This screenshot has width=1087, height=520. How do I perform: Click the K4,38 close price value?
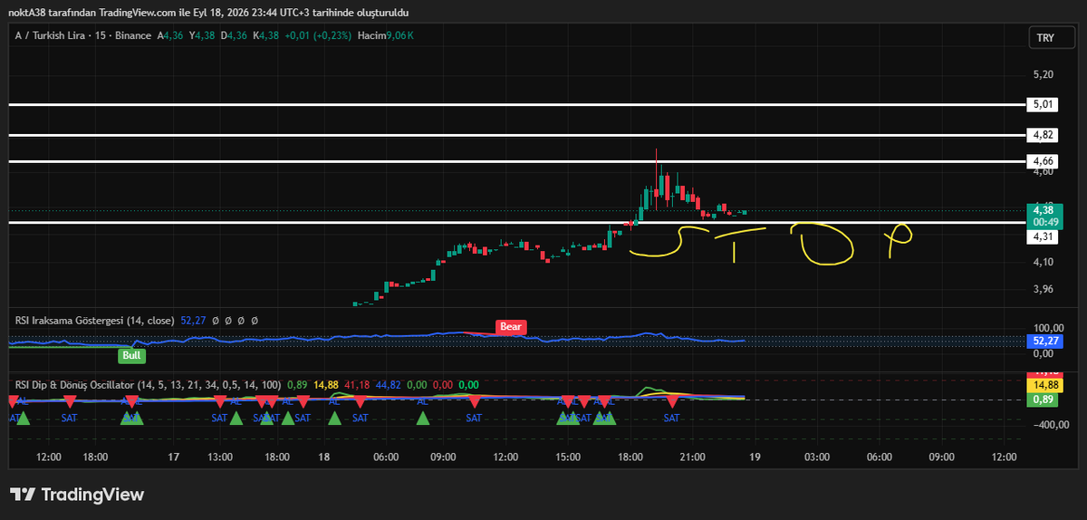[x=265, y=35]
